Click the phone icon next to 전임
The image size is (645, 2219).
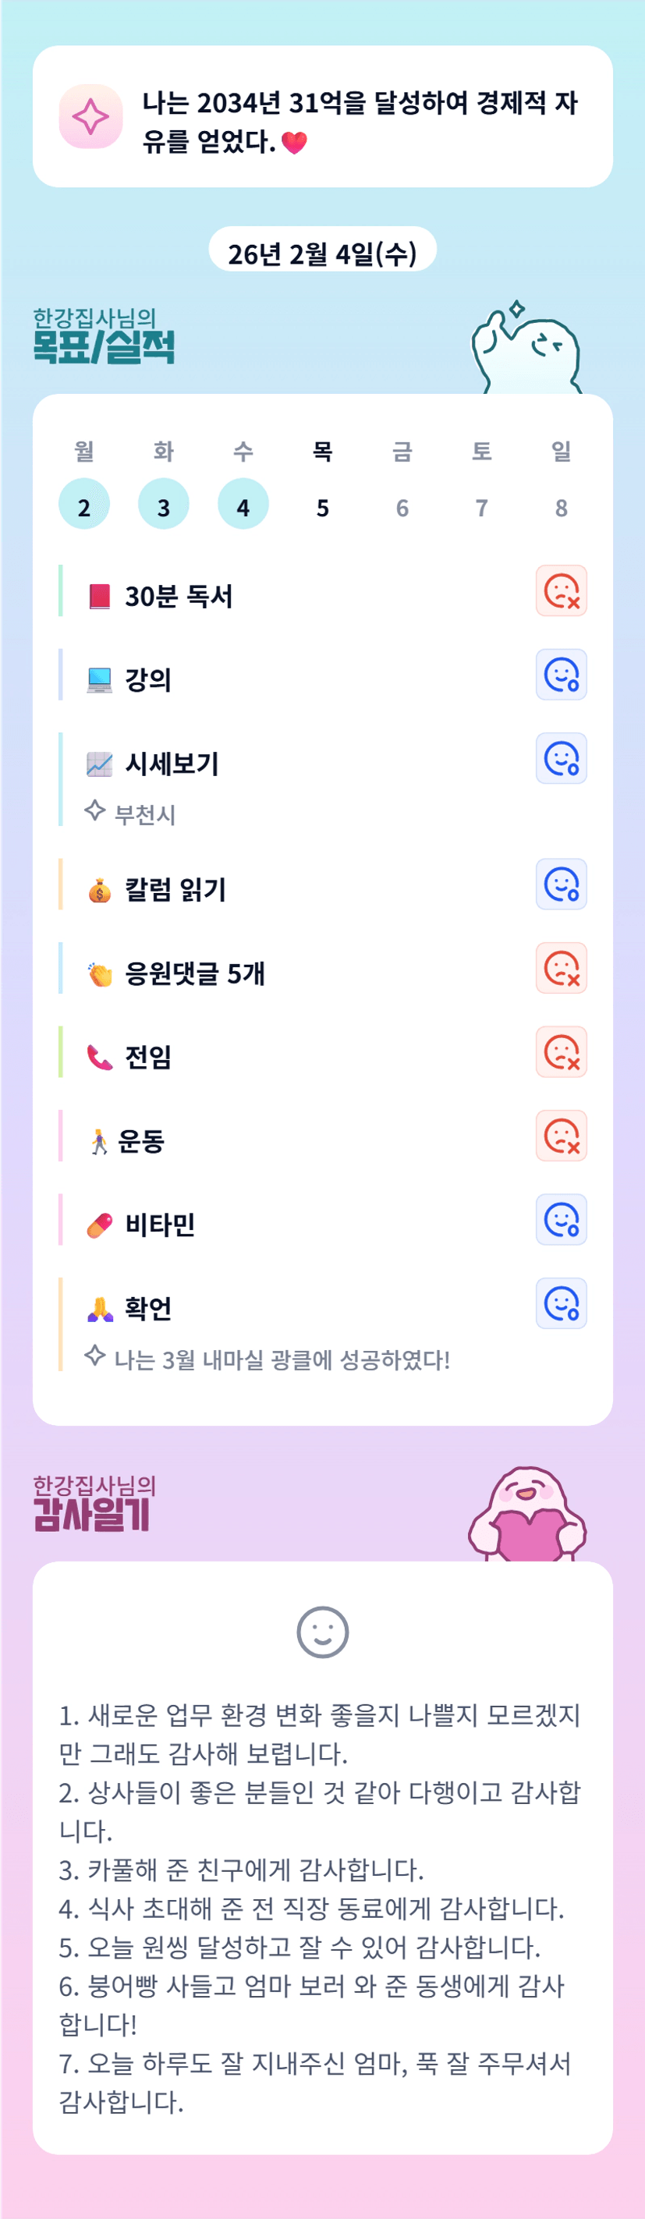[100, 1057]
